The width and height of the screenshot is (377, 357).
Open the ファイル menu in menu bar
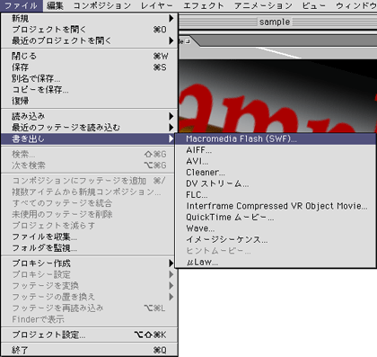point(22,5)
